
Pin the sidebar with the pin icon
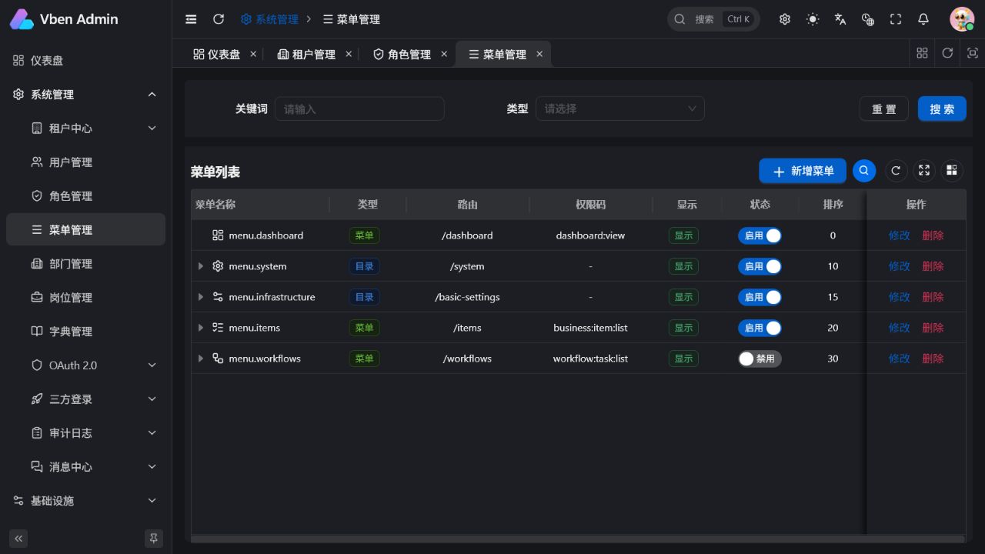tap(154, 539)
